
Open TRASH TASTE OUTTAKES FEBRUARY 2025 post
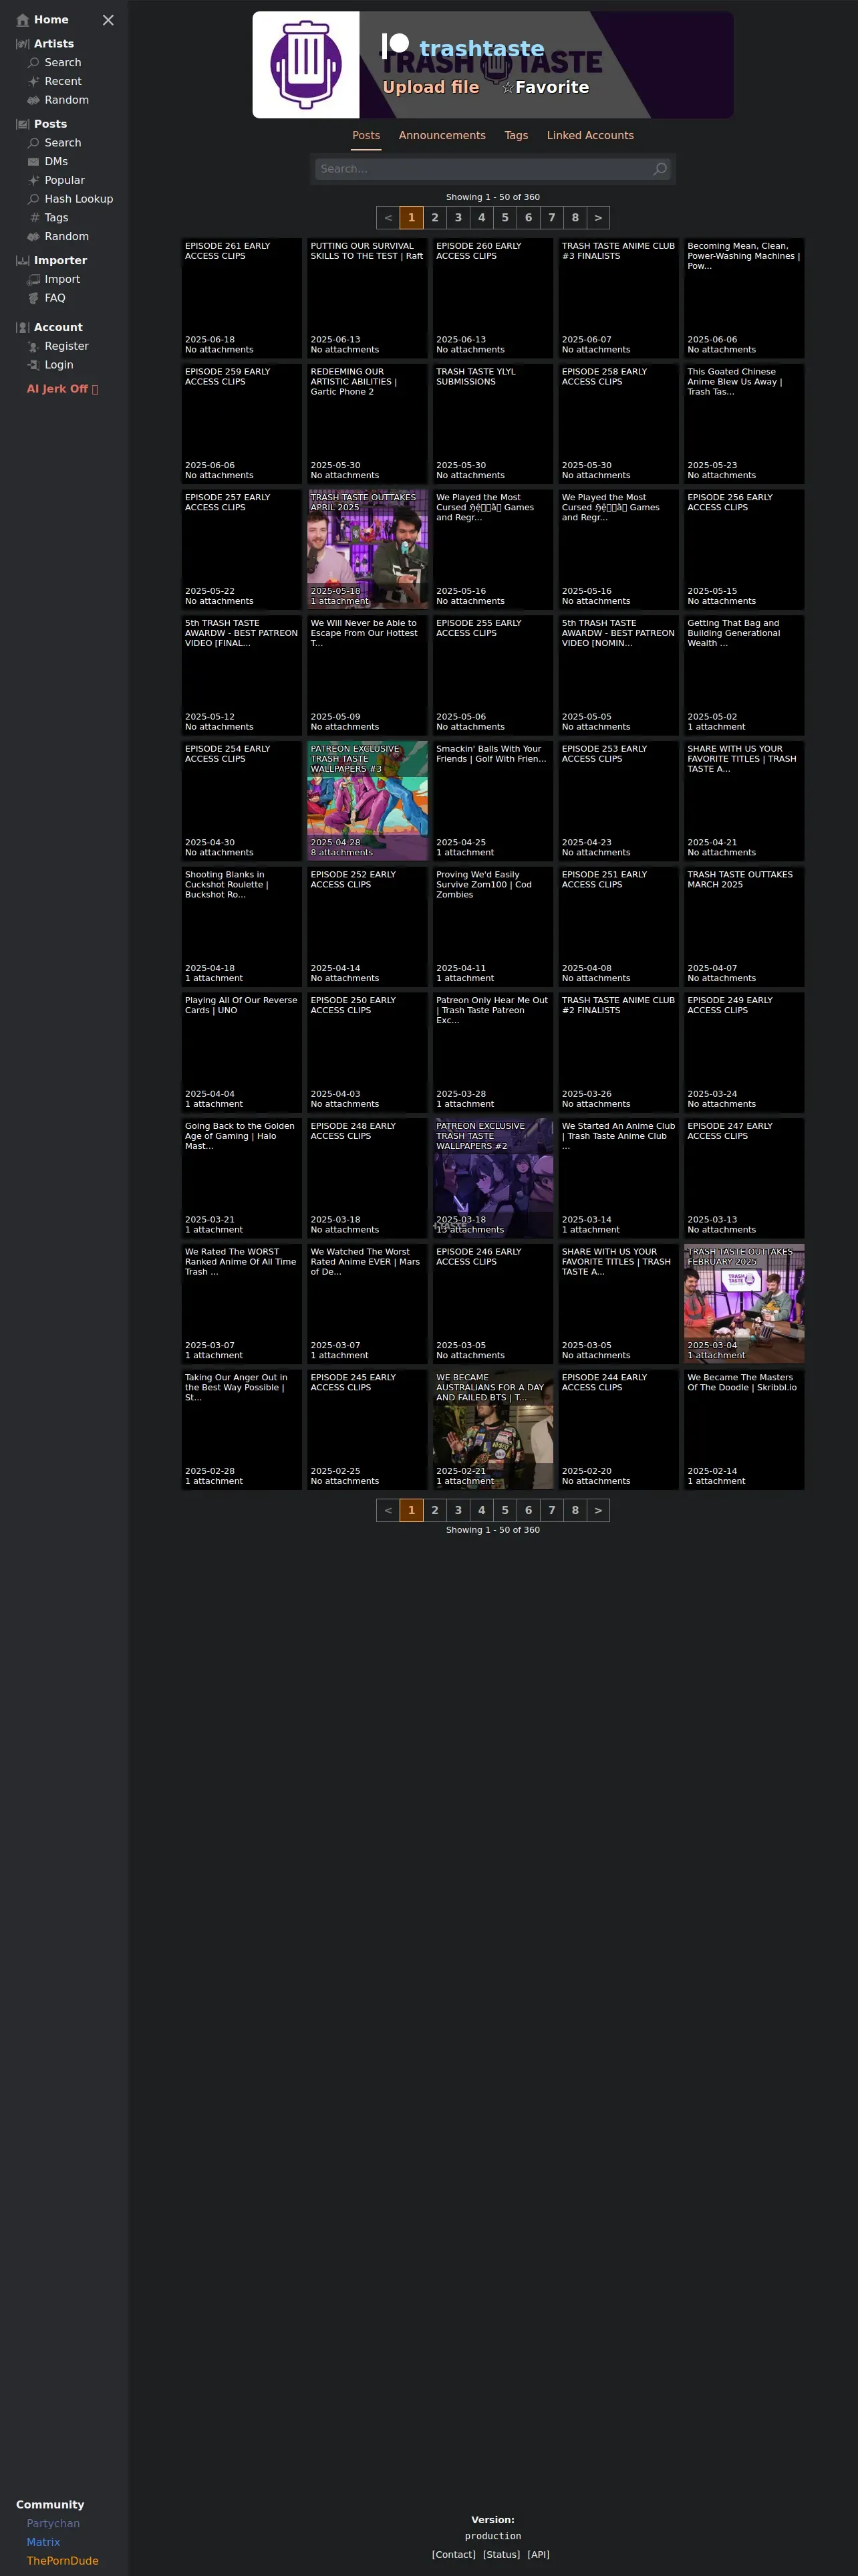click(744, 1304)
